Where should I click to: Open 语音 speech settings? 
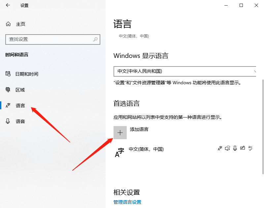(20, 121)
